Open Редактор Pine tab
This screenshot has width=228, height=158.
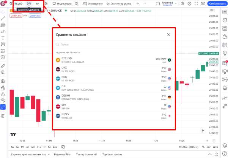62,154
